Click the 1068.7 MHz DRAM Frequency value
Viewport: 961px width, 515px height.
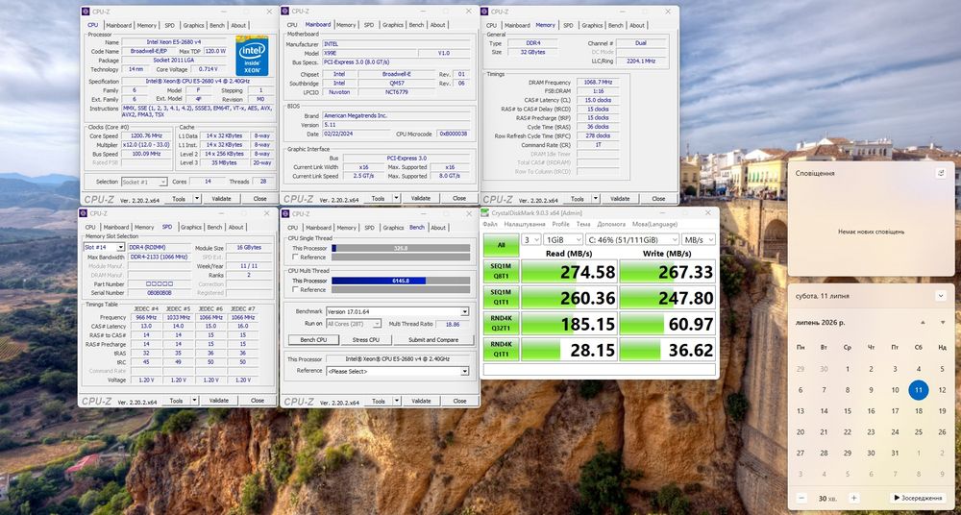coord(597,83)
